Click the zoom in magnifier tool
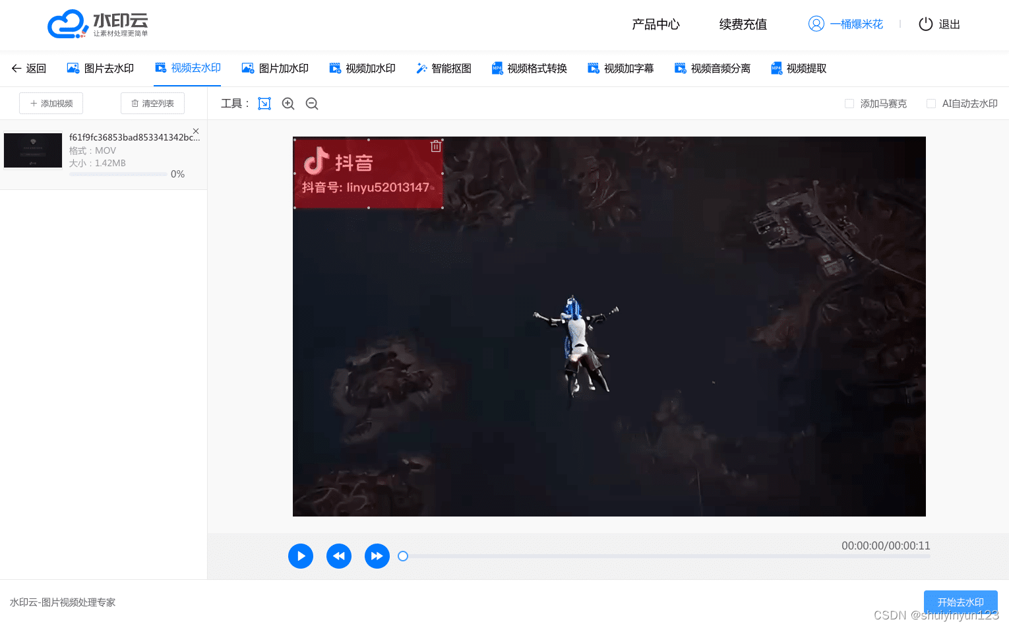Screen dimensions: 1009x628 [x=288, y=104]
